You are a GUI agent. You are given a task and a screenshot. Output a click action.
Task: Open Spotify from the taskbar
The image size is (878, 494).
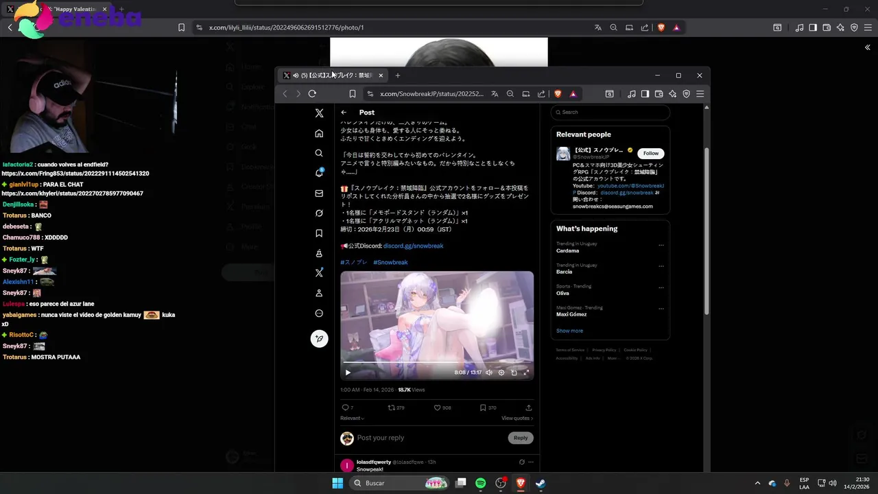(x=481, y=483)
